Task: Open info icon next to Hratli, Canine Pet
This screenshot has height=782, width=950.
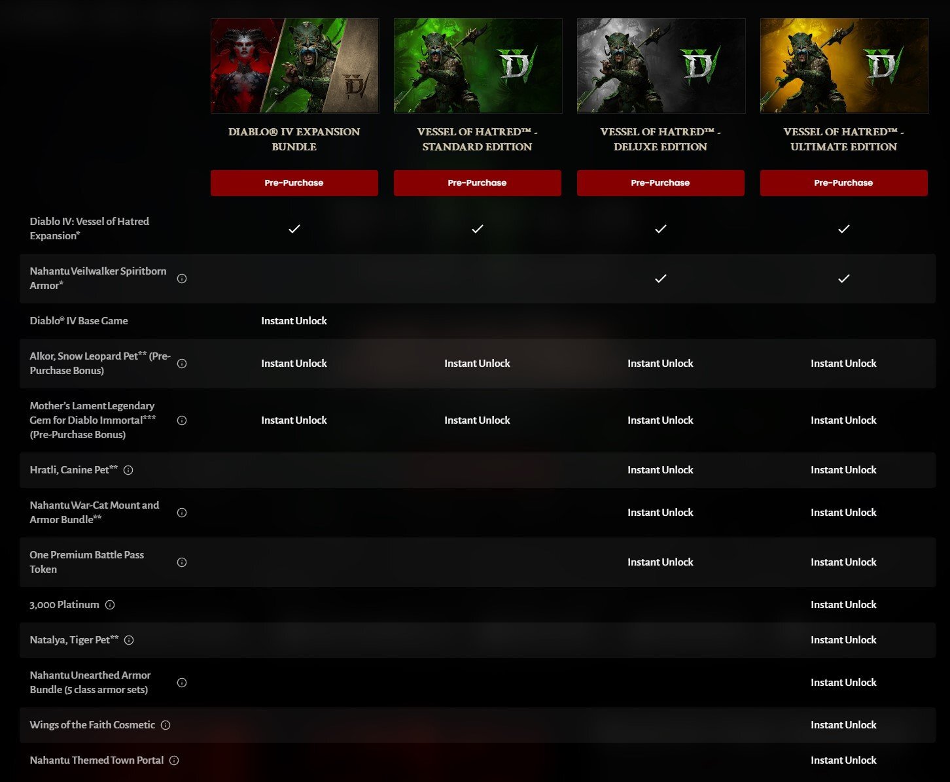Action: (128, 470)
